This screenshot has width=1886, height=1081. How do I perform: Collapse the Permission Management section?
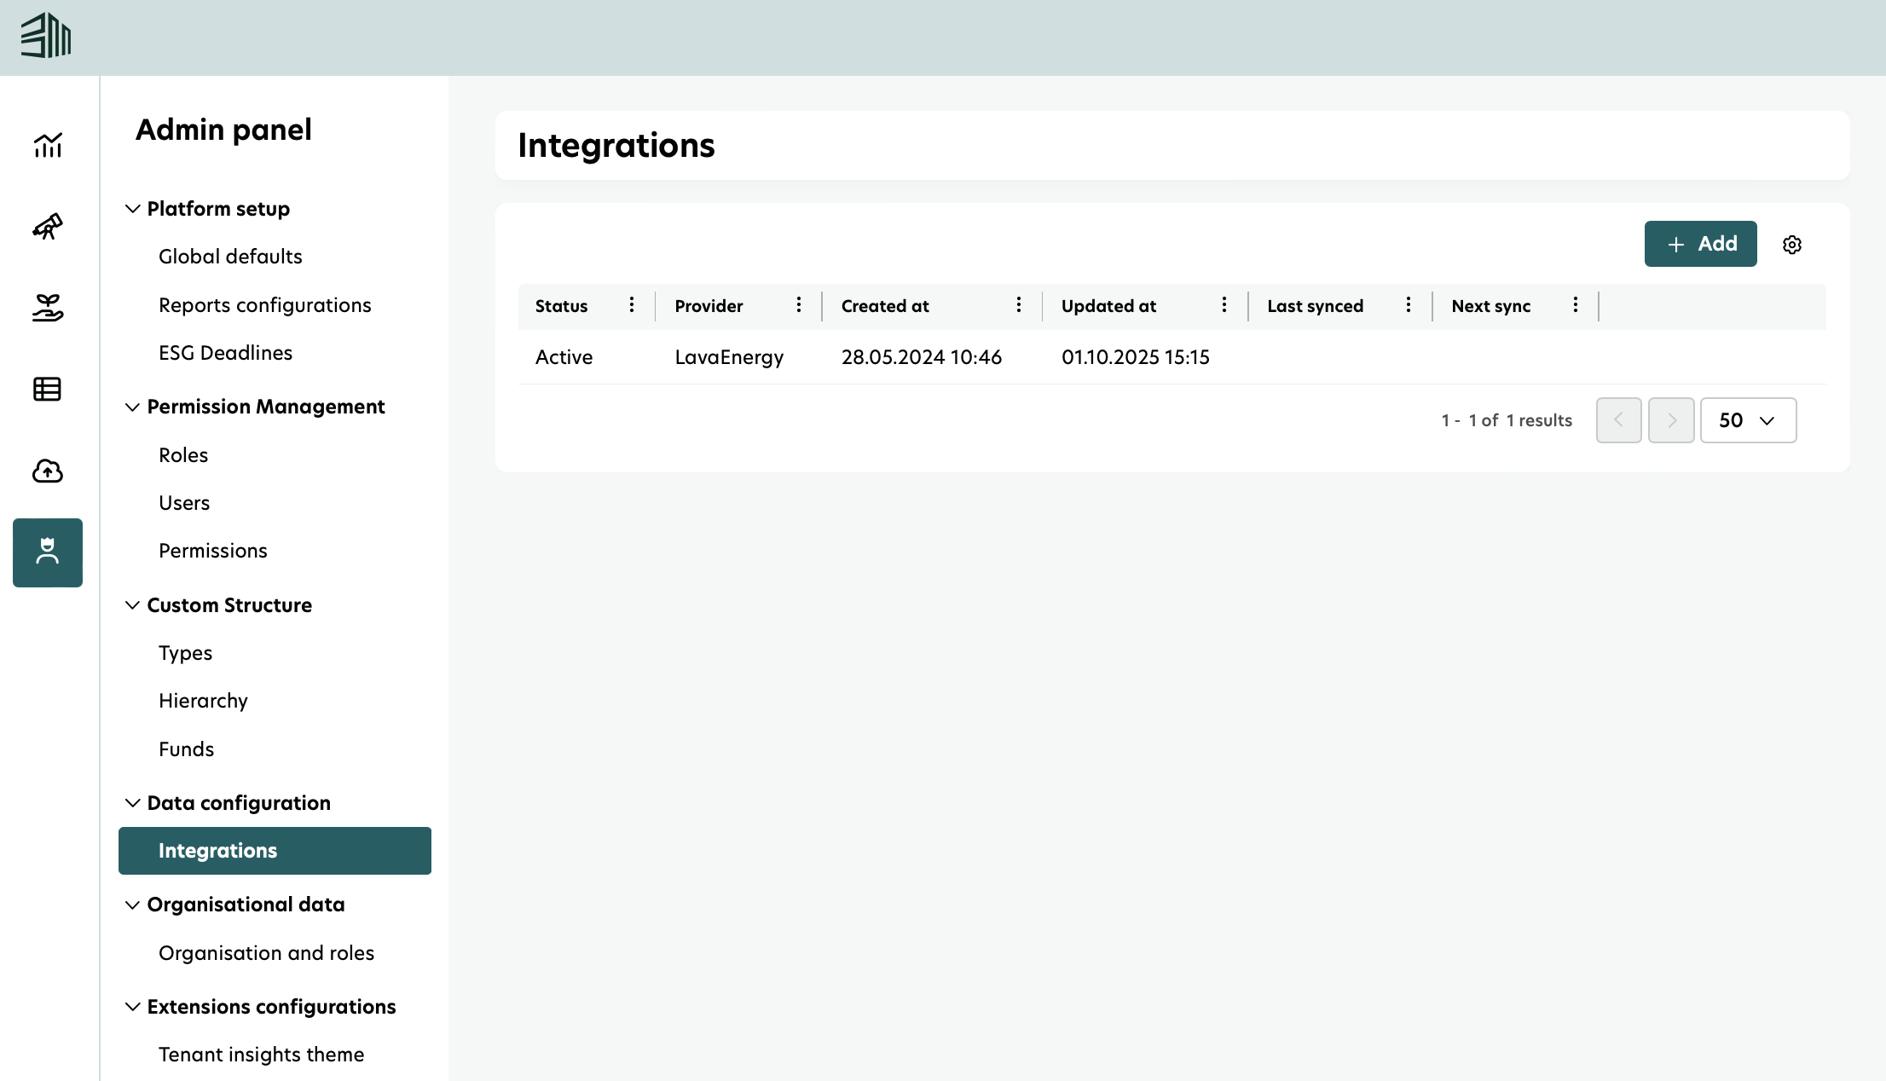pyautogui.click(x=132, y=407)
